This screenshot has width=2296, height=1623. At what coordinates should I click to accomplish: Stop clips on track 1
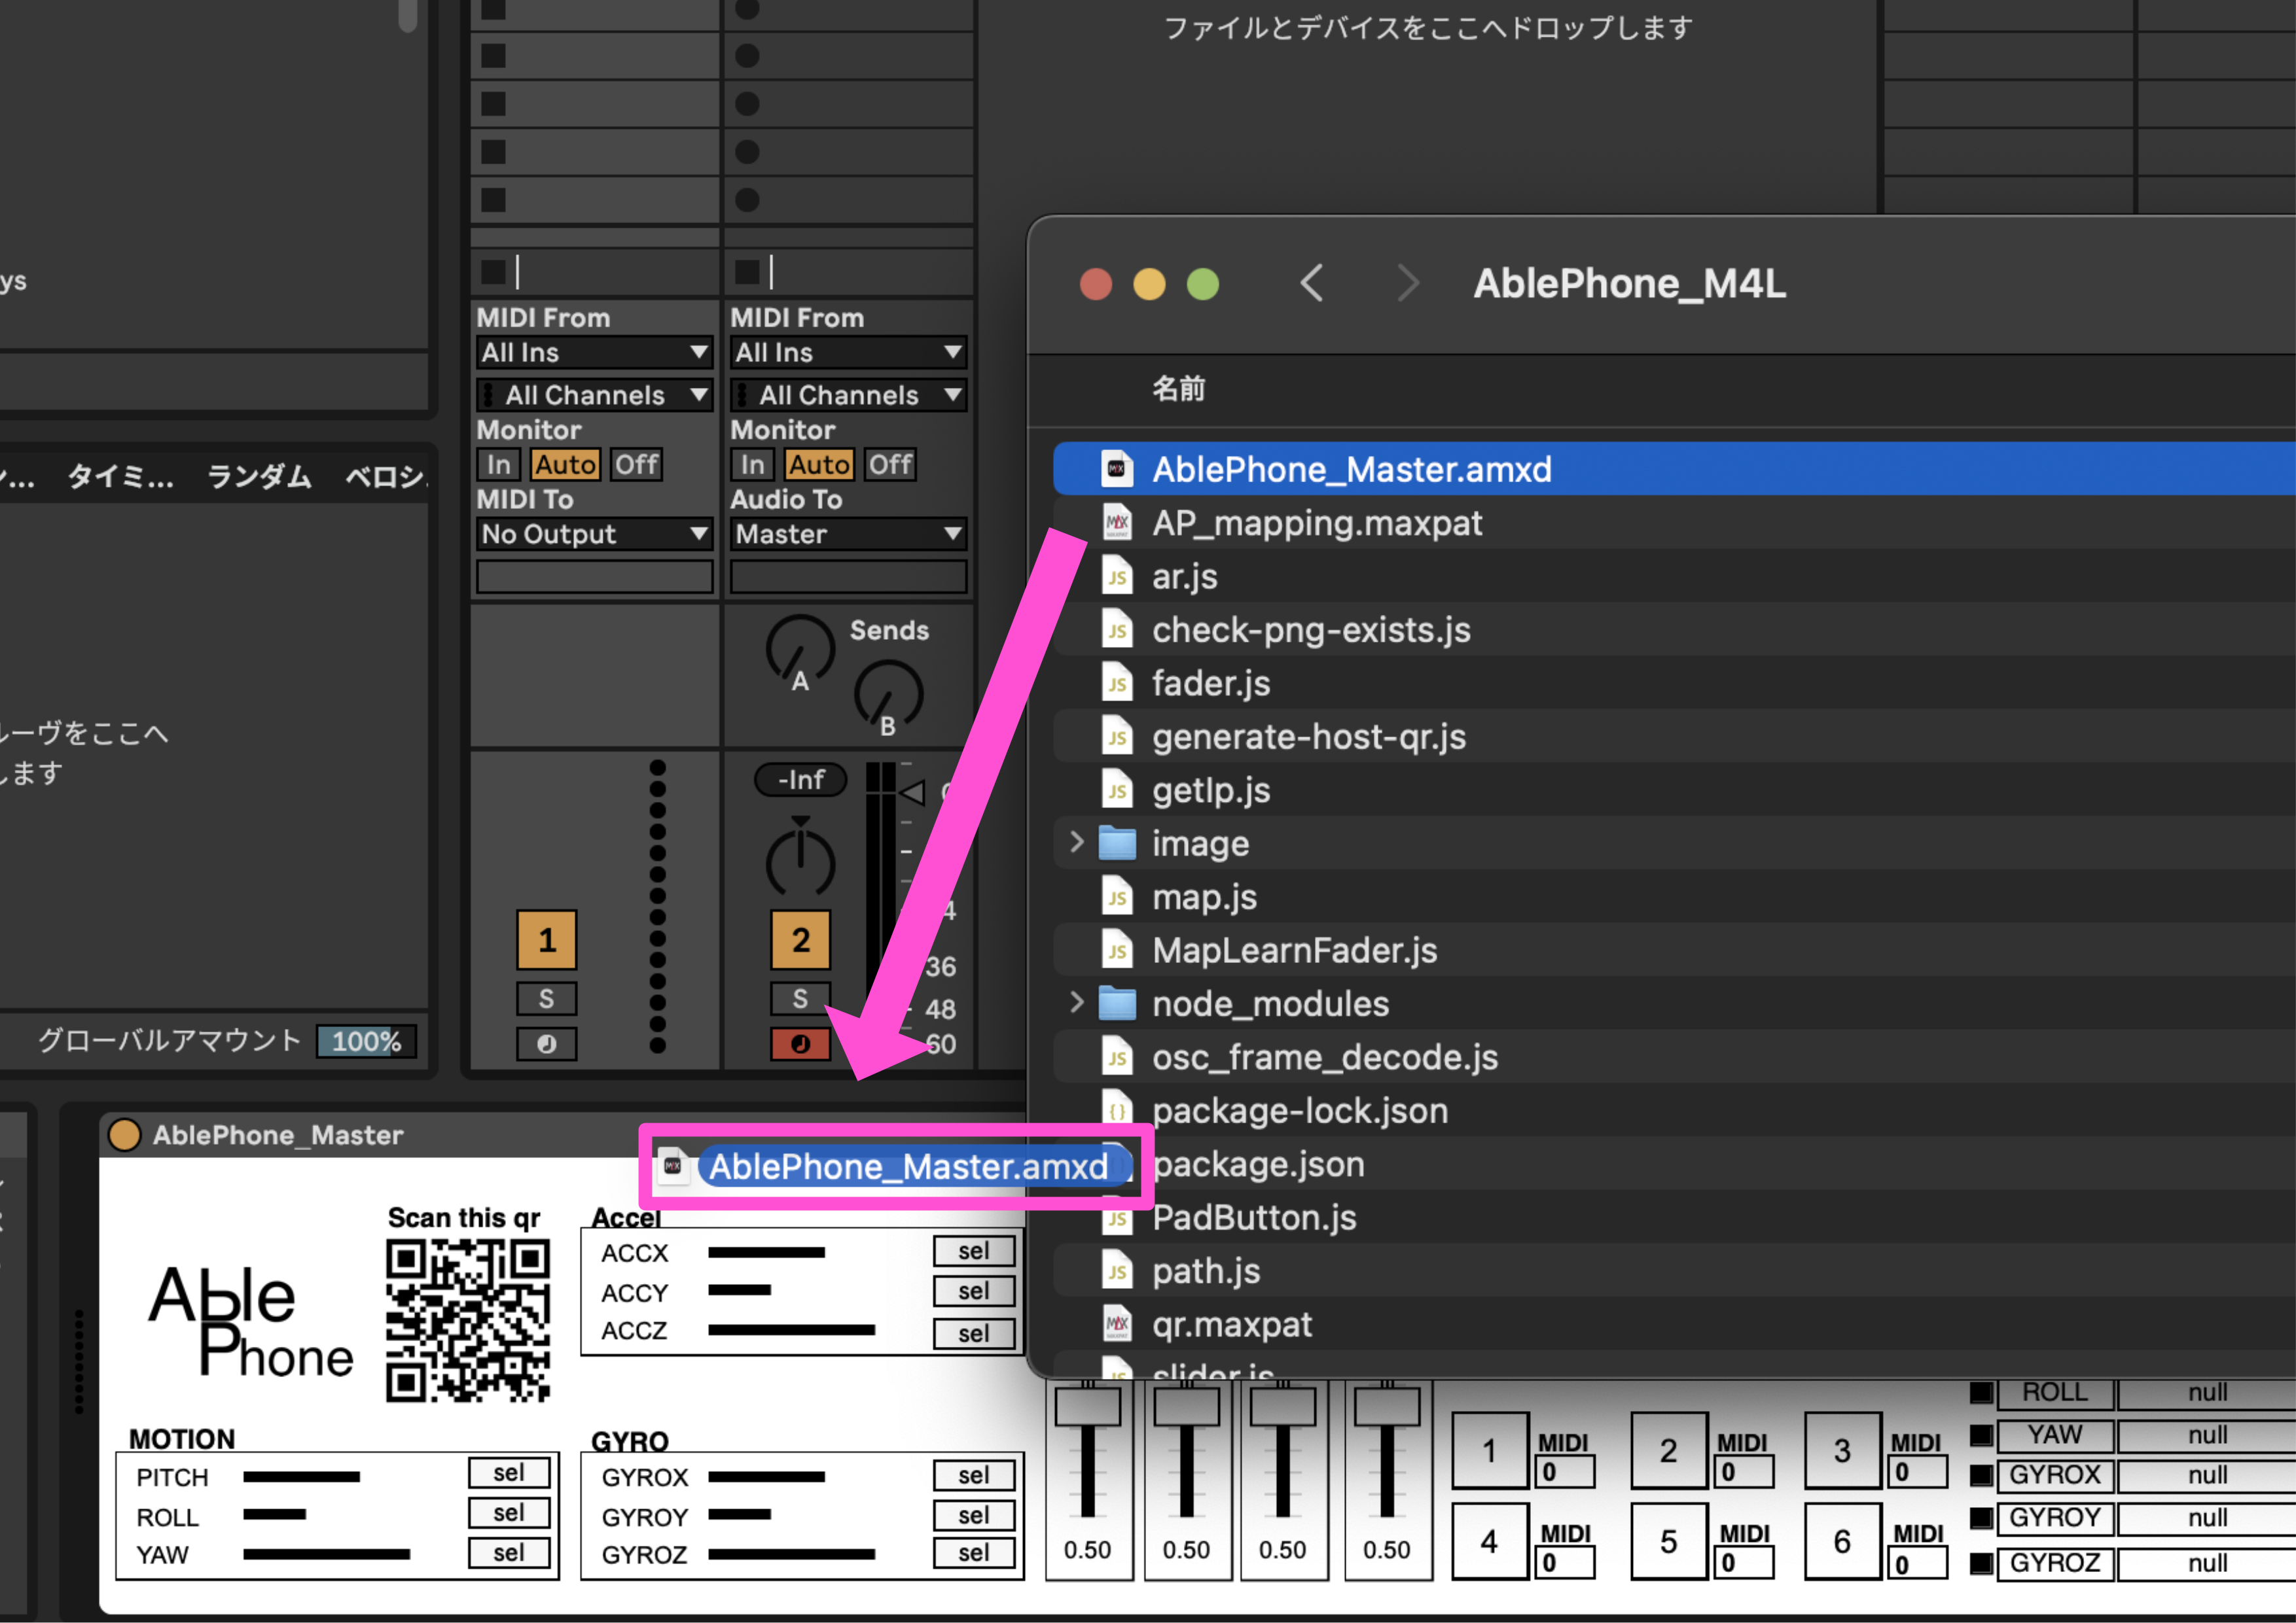click(494, 272)
